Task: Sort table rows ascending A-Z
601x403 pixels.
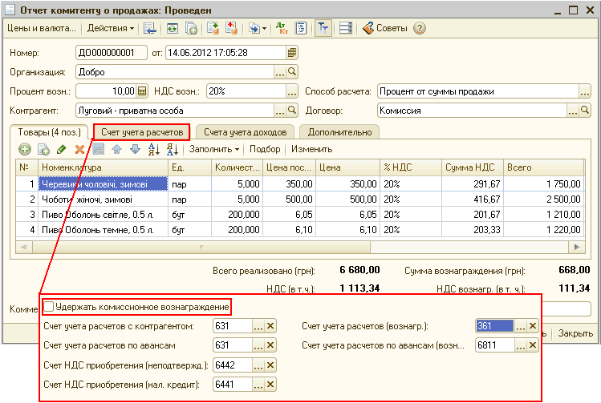Action: tap(154, 149)
